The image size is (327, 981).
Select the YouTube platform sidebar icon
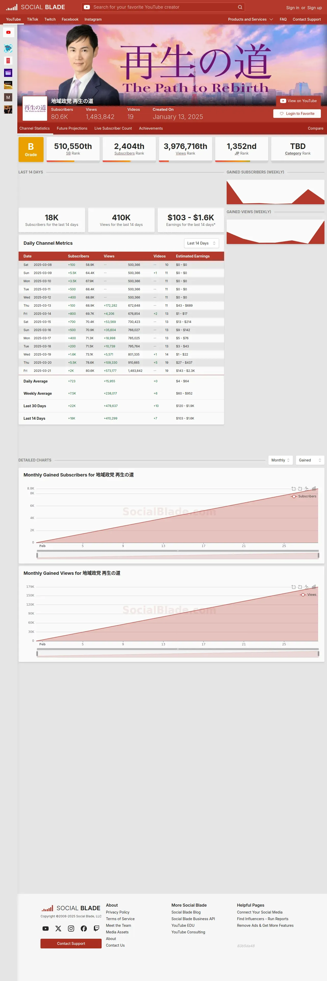(8, 32)
